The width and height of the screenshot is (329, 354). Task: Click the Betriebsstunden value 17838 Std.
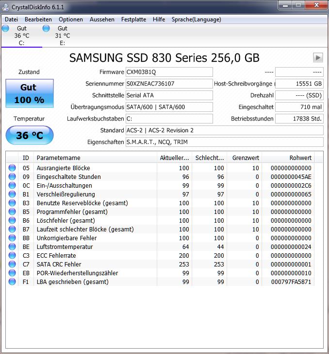click(299, 119)
